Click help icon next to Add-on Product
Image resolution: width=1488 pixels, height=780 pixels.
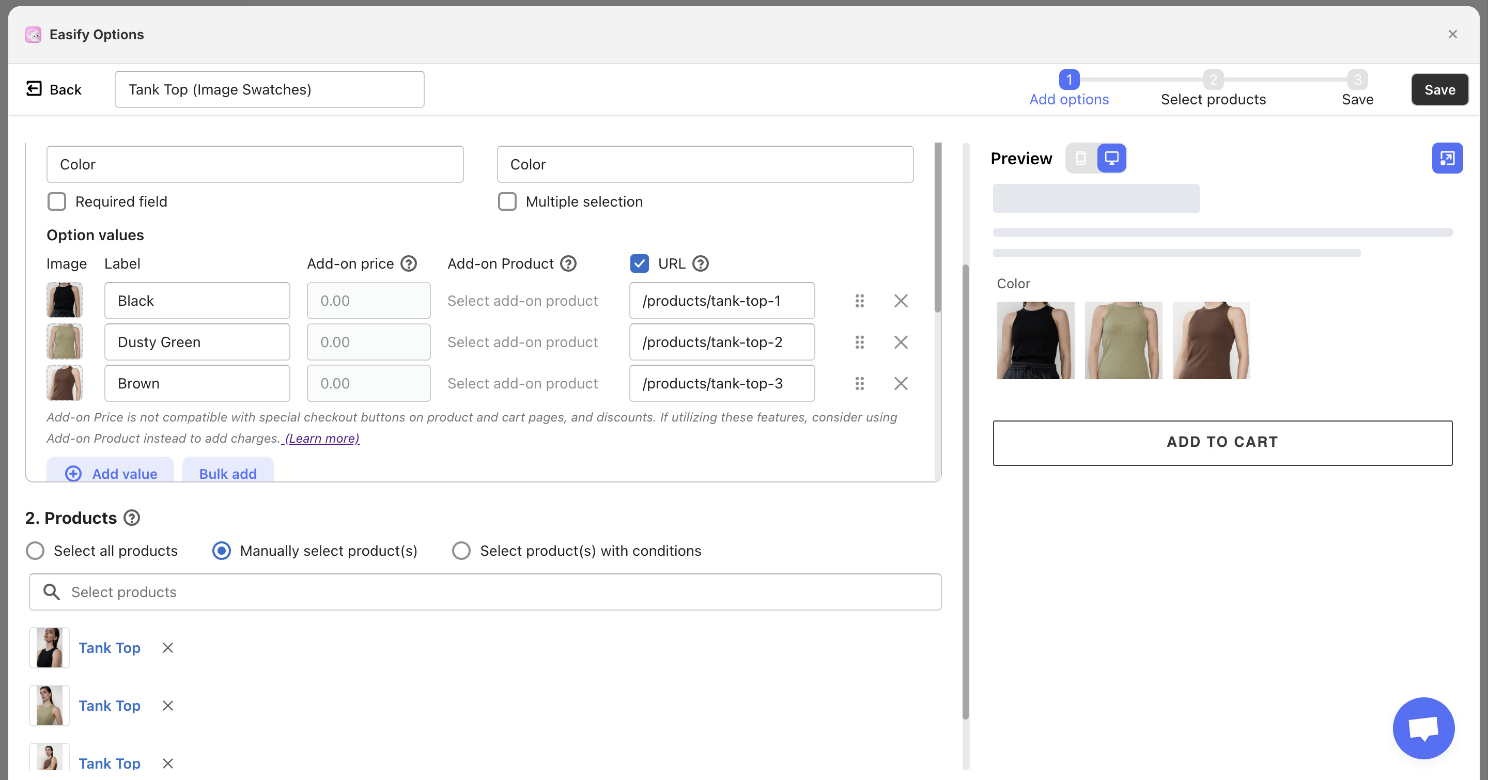pos(568,264)
